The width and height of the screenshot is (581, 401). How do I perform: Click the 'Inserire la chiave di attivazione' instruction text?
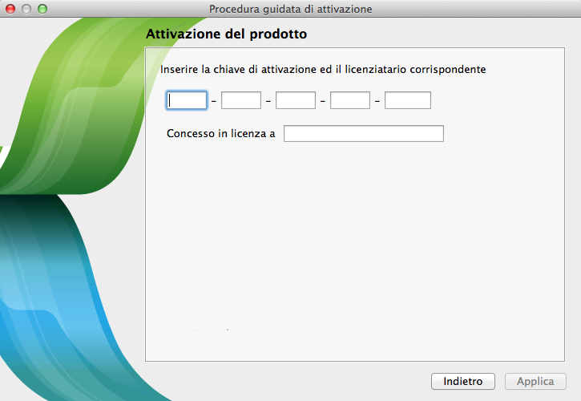point(323,70)
